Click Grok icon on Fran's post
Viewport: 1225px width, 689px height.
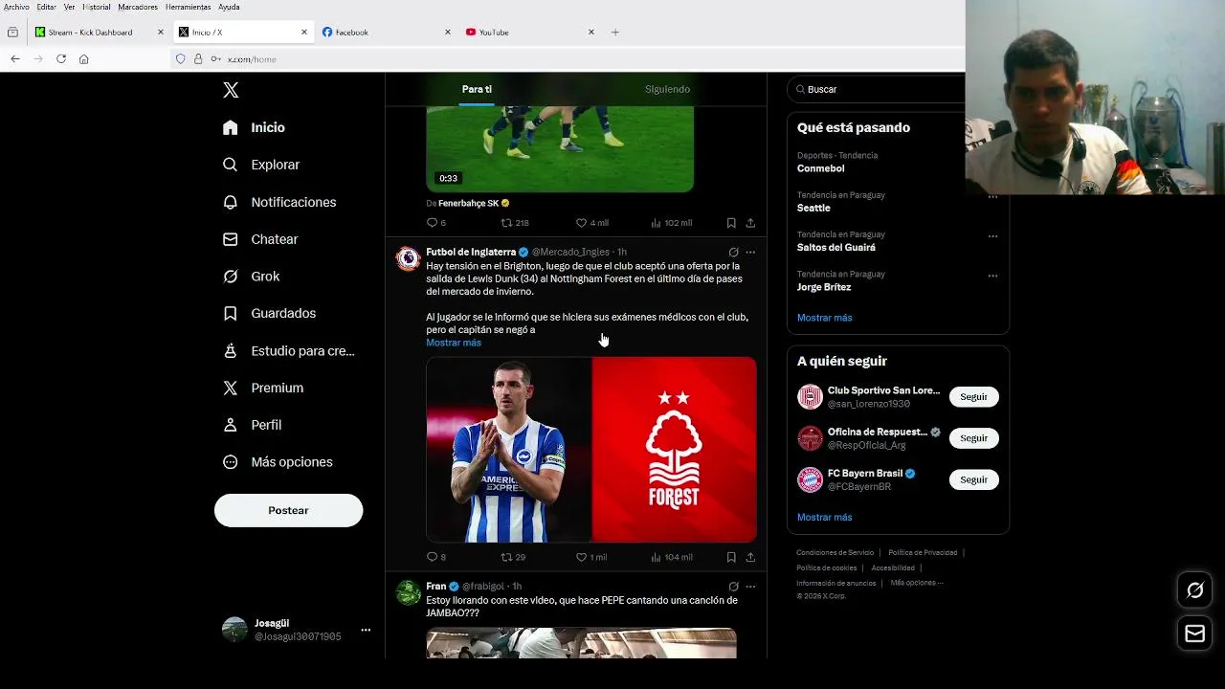[x=733, y=587]
